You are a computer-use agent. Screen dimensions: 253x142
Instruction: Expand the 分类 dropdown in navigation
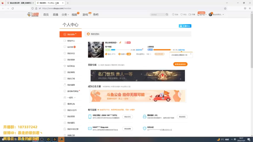[65, 15]
